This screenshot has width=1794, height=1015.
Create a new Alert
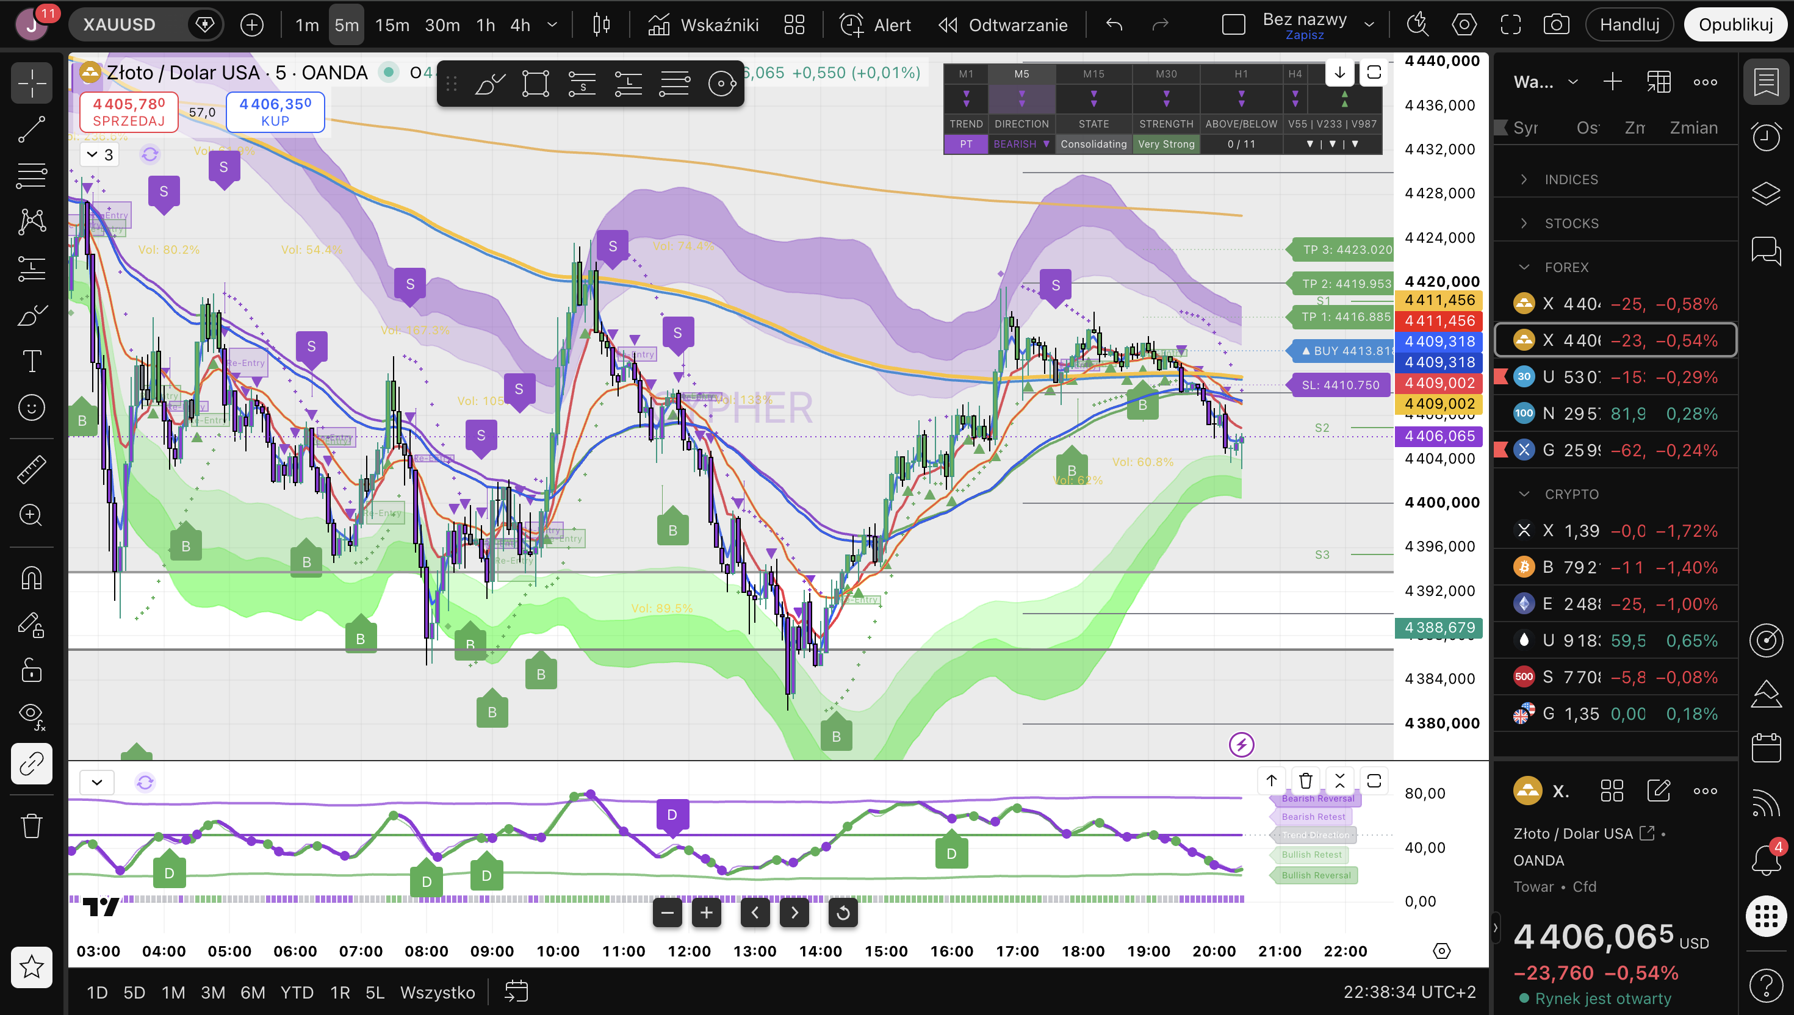coord(876,25)
